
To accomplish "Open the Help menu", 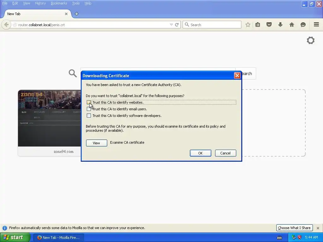I will click(x=88, y=3).
